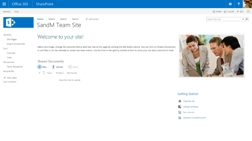Open the Site Contents link

10,82
